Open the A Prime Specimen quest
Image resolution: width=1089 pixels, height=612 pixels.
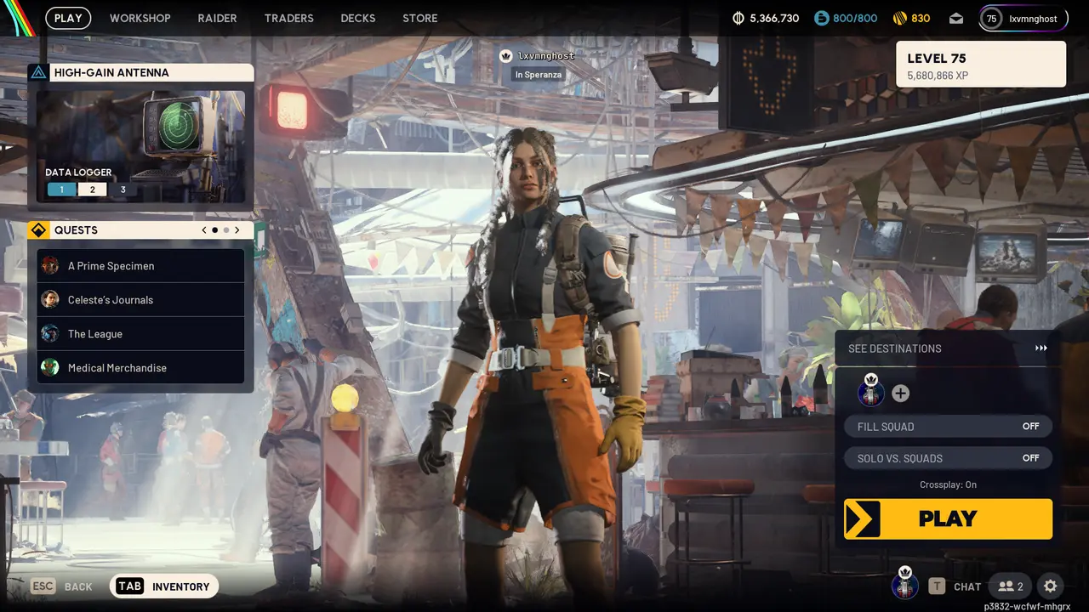pos(140,265)
